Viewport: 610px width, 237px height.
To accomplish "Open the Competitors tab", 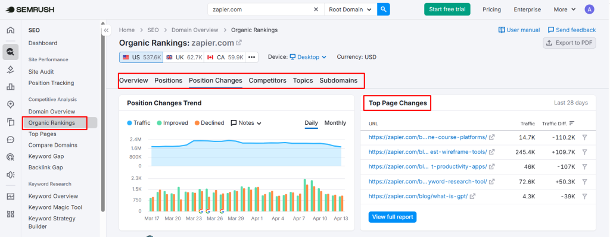I will 267,81.
